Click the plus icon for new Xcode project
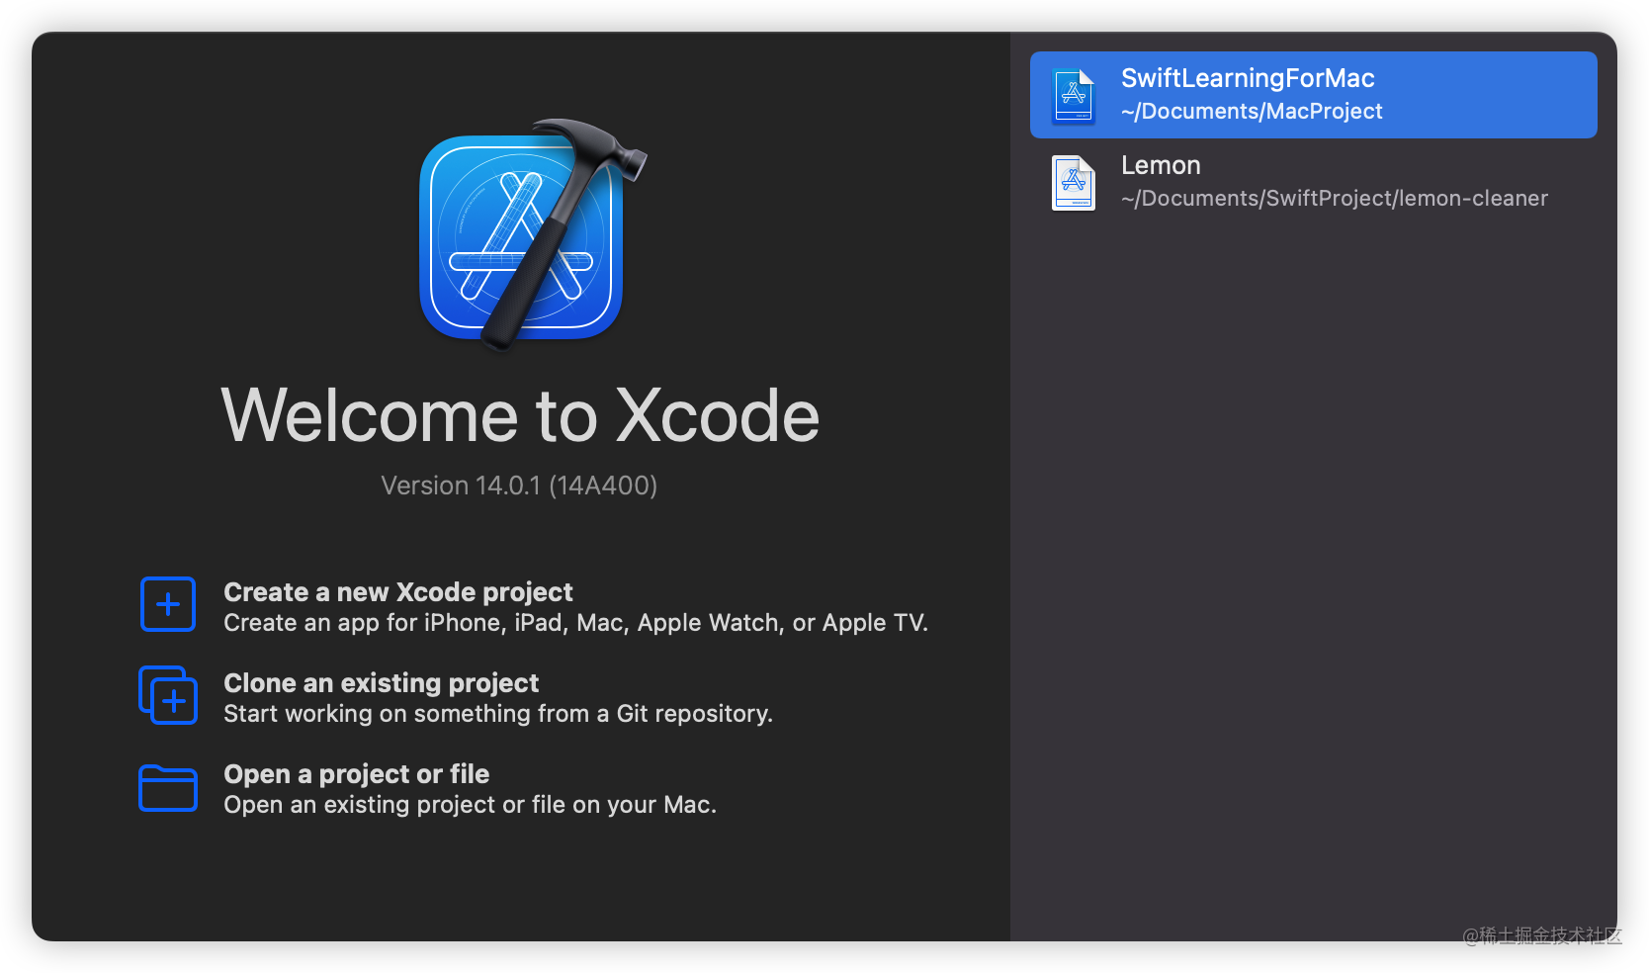 click(x=168, y=604)
